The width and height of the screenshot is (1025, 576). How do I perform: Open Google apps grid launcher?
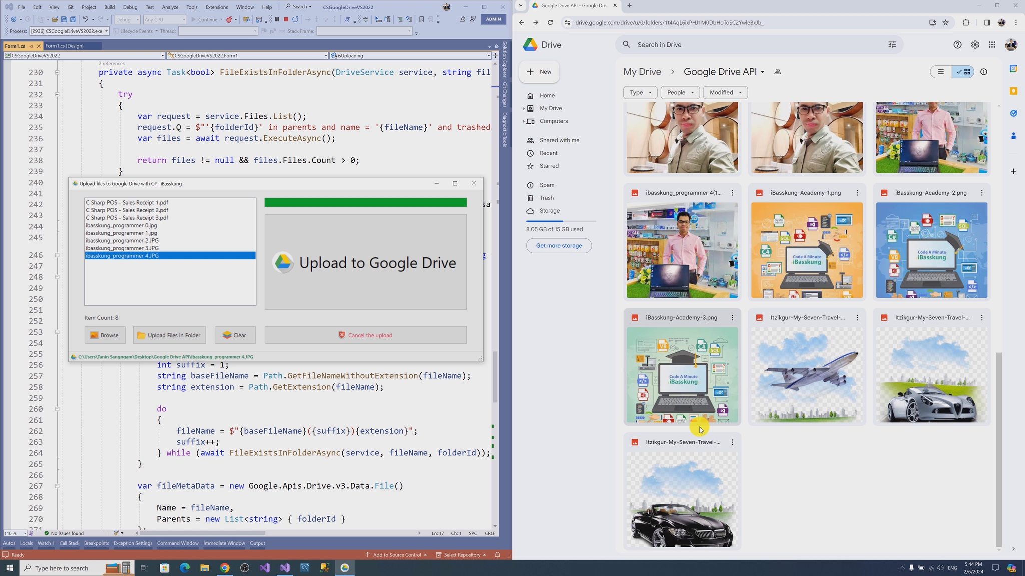[992, 45]
